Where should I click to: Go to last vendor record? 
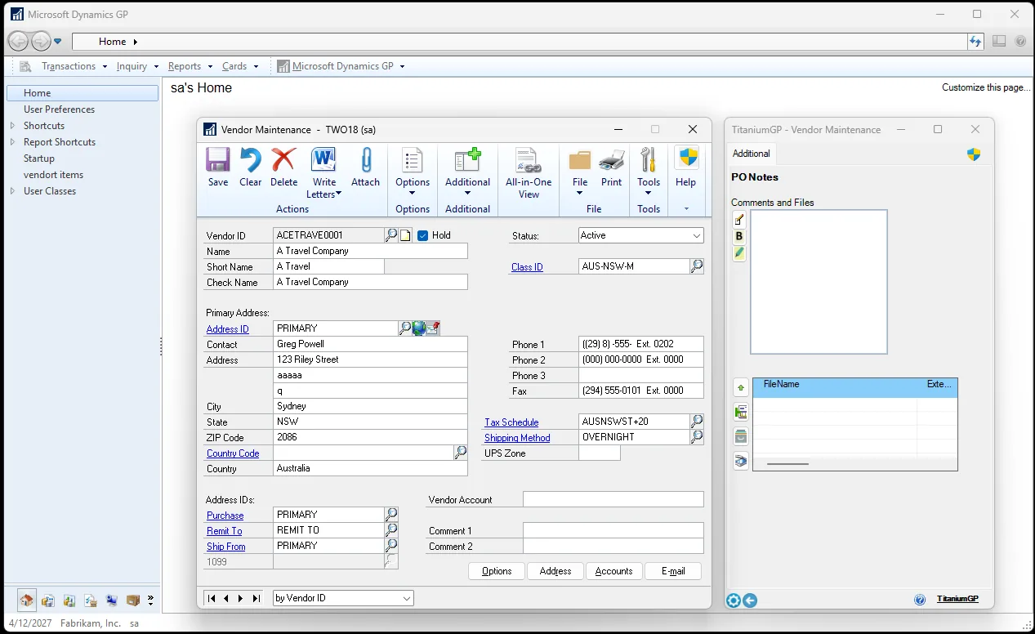click(x=257, y=598)
